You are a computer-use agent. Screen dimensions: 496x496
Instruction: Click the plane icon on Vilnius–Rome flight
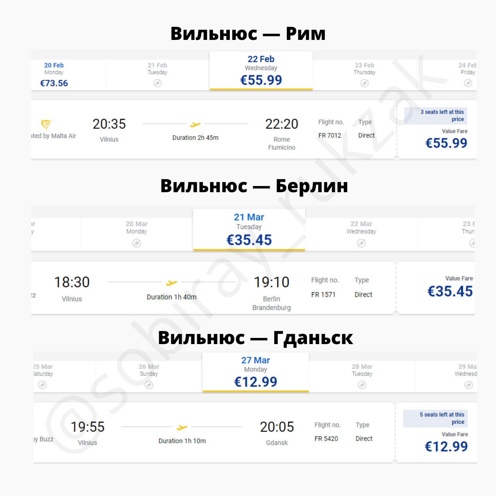tap(195, 124)
